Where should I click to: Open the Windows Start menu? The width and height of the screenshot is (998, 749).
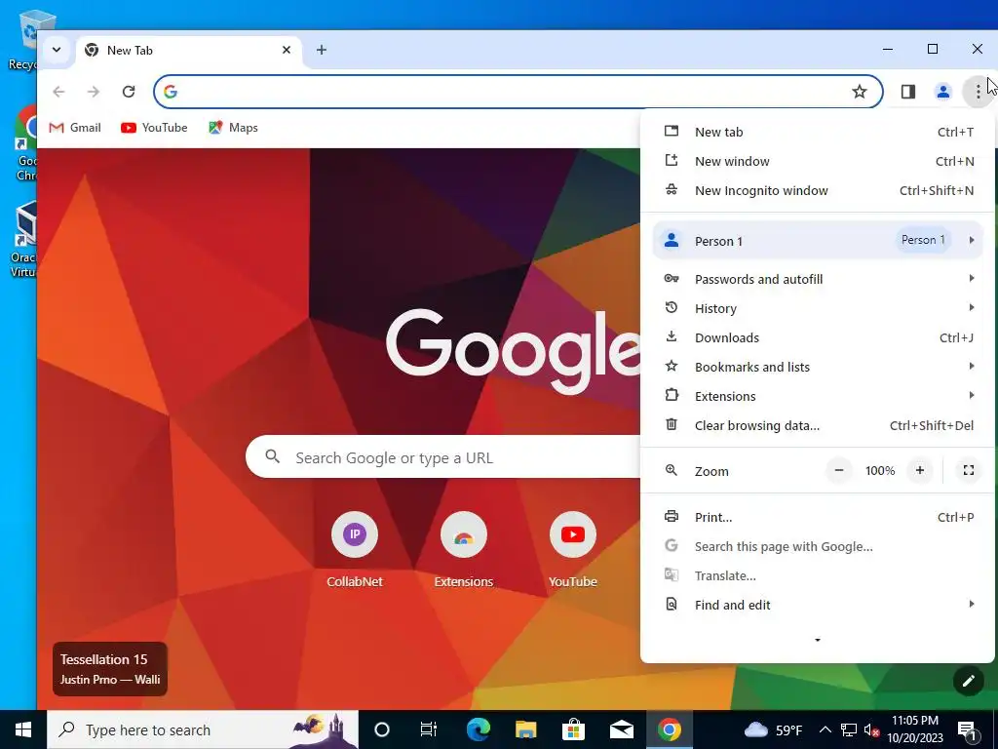point(23,729)
